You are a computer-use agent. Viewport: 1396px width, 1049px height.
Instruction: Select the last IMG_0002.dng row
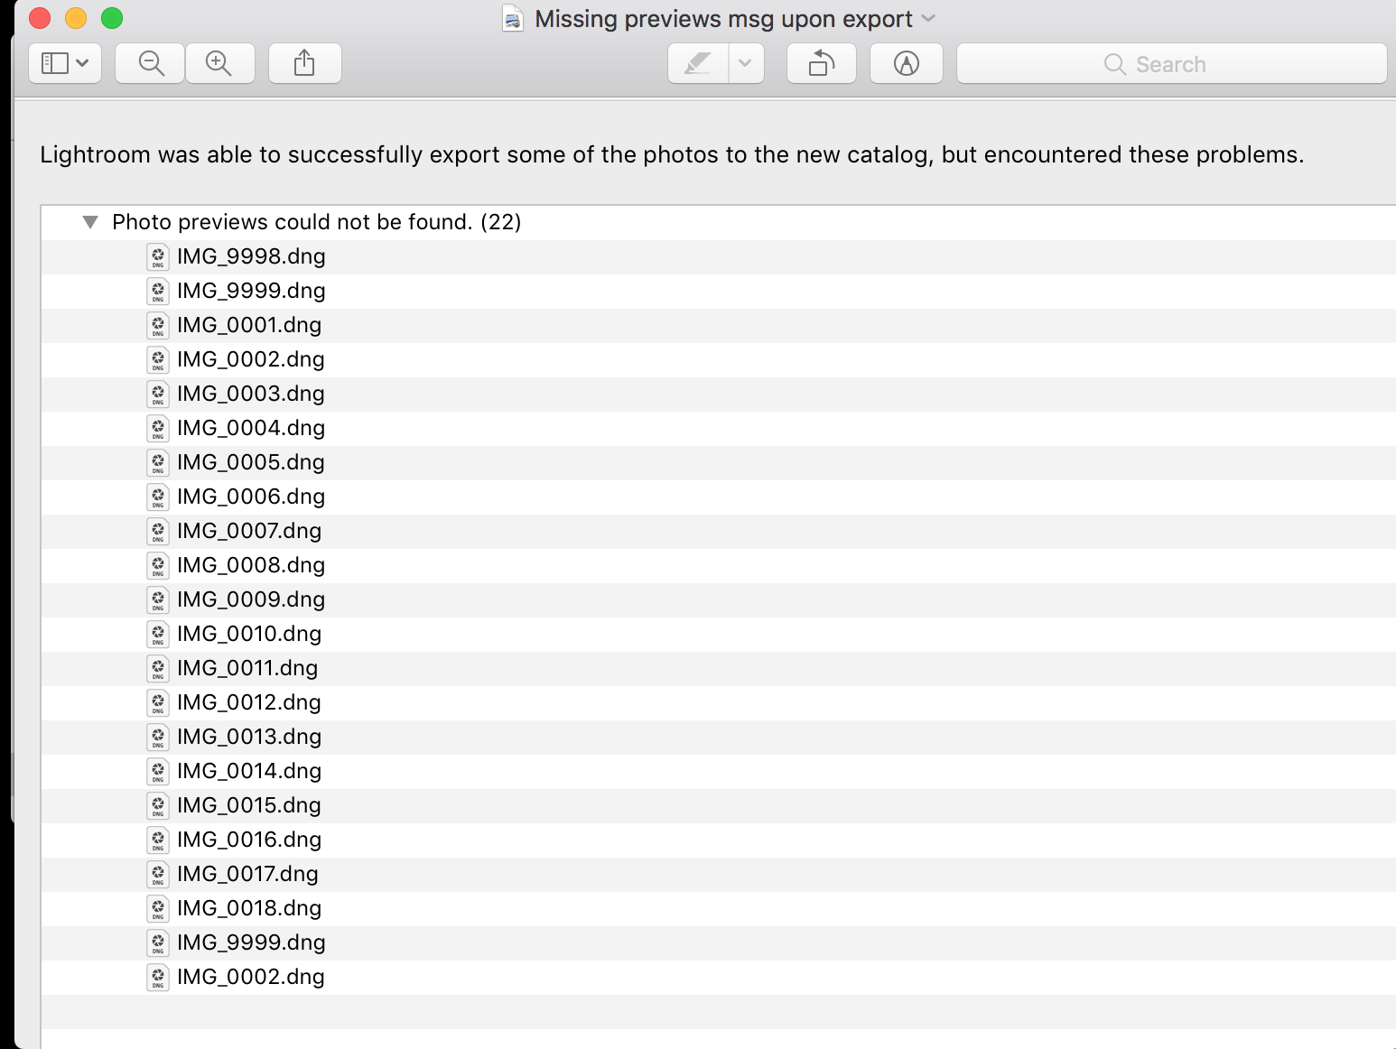pyautogui.click(x=250, y=977)
